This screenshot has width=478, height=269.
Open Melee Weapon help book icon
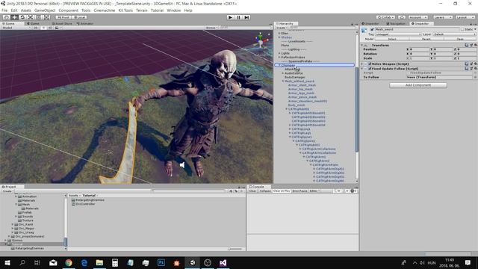[x=467, y=64]
